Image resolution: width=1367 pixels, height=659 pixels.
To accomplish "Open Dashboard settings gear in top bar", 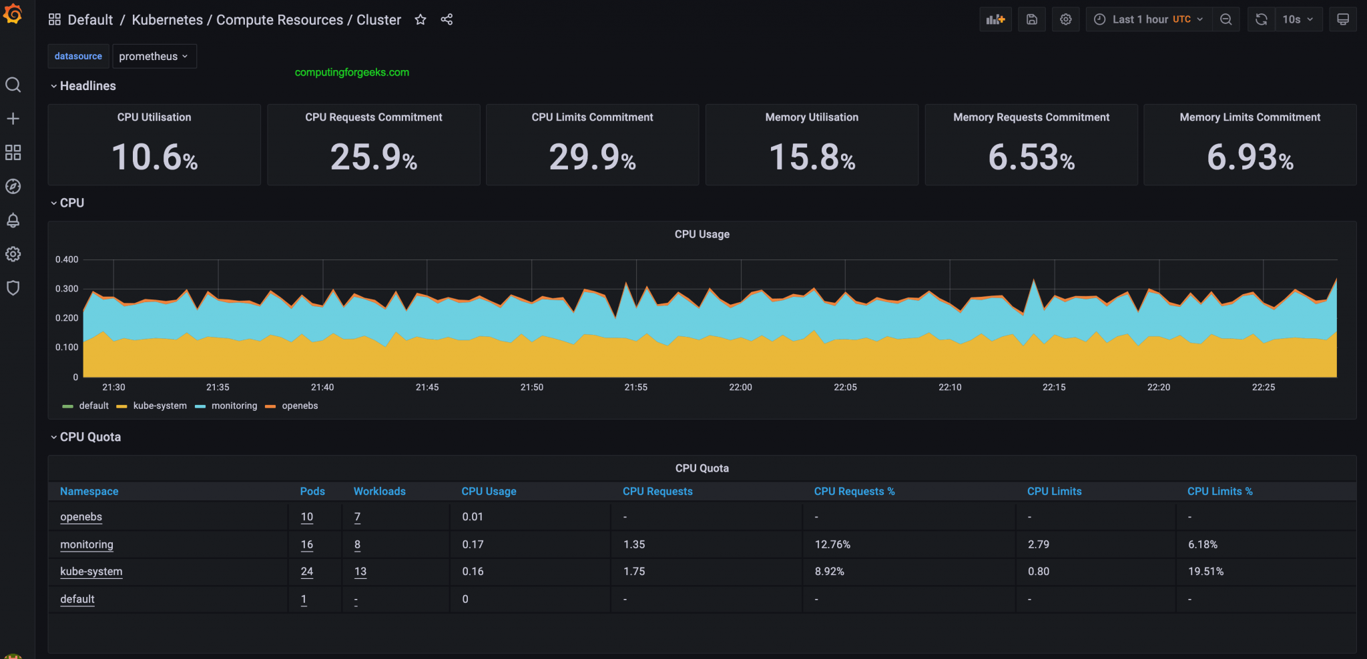I will (x=1065, y=19).
